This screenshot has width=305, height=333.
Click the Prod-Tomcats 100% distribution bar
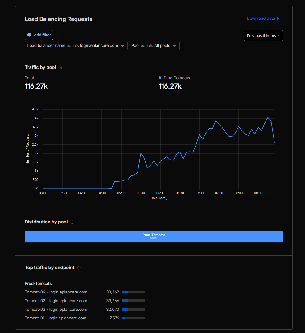tap(154, 236)
